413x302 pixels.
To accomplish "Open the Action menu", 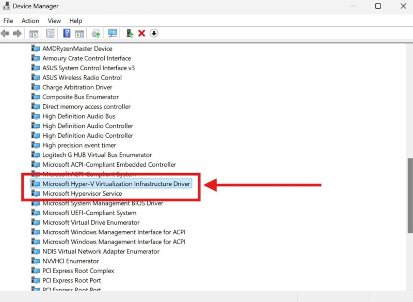I will coord(30,21).
